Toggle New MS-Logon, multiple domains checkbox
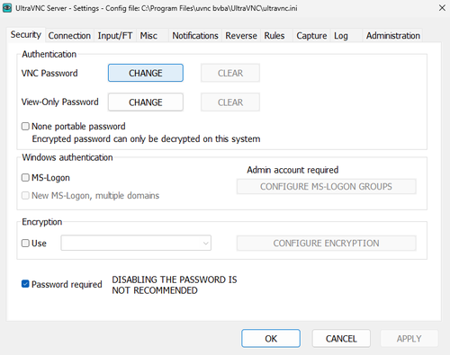The image size is (450, 355). (25, 195)
